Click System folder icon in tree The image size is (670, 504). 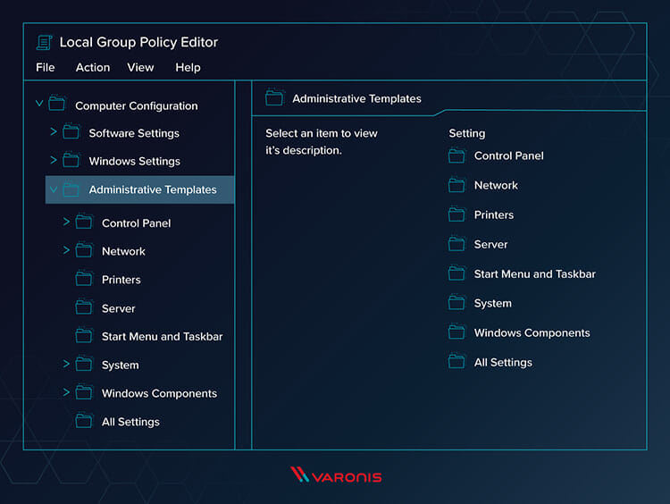click(x=84, y=364)
